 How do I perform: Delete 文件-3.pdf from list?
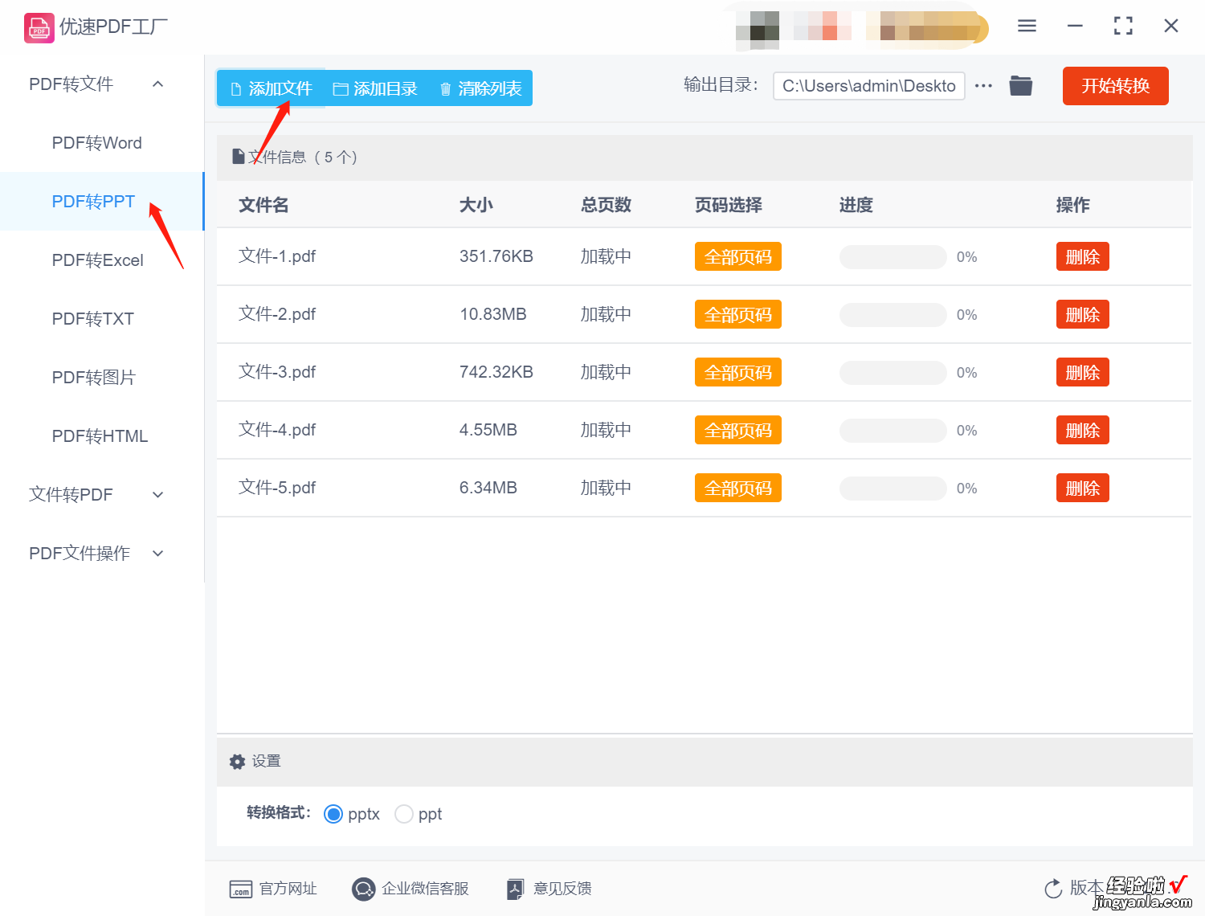click(1082, 373)
